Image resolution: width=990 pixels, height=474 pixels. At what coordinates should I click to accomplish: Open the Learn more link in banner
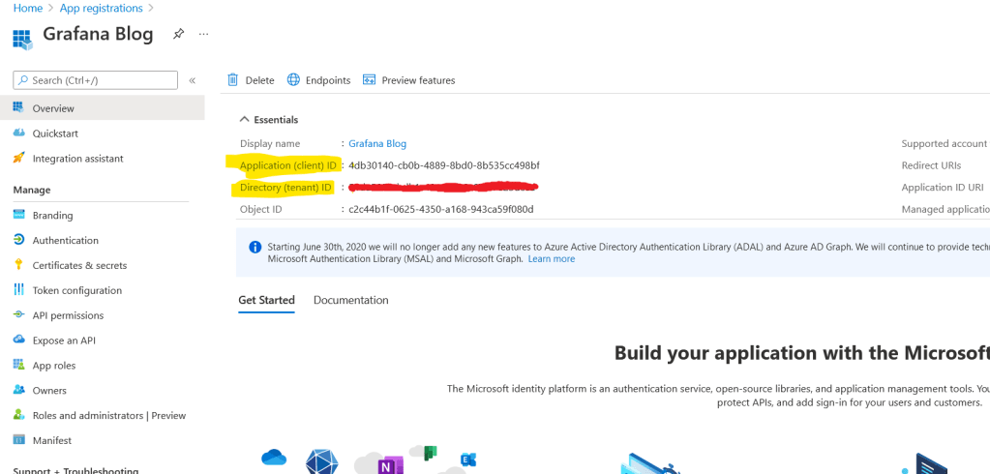click(x=551, y=259)
